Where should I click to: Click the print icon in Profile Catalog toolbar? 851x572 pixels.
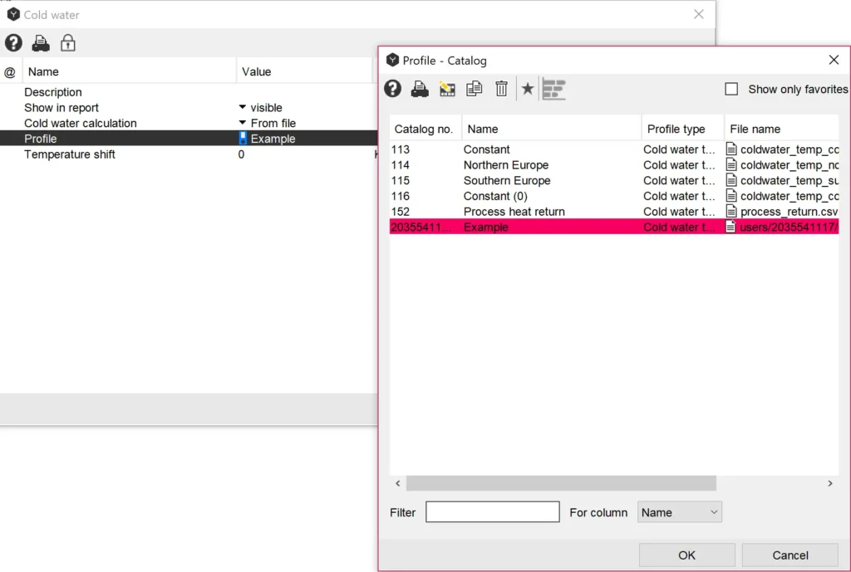coord(420,89)
